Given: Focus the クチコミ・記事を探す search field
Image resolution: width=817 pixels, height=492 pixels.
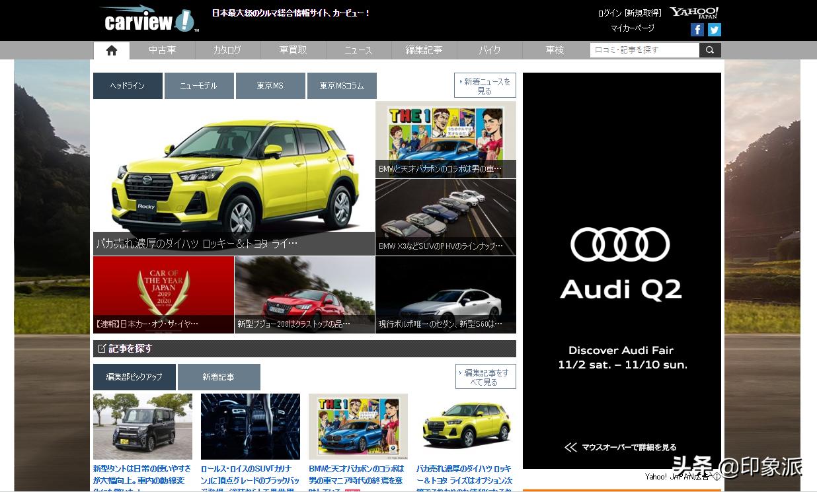Looking at the screenshot, I should point(644,50).
